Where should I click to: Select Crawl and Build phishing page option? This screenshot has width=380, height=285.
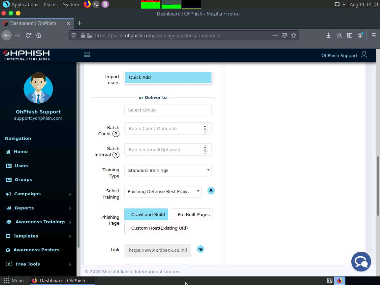pos(146,214)
